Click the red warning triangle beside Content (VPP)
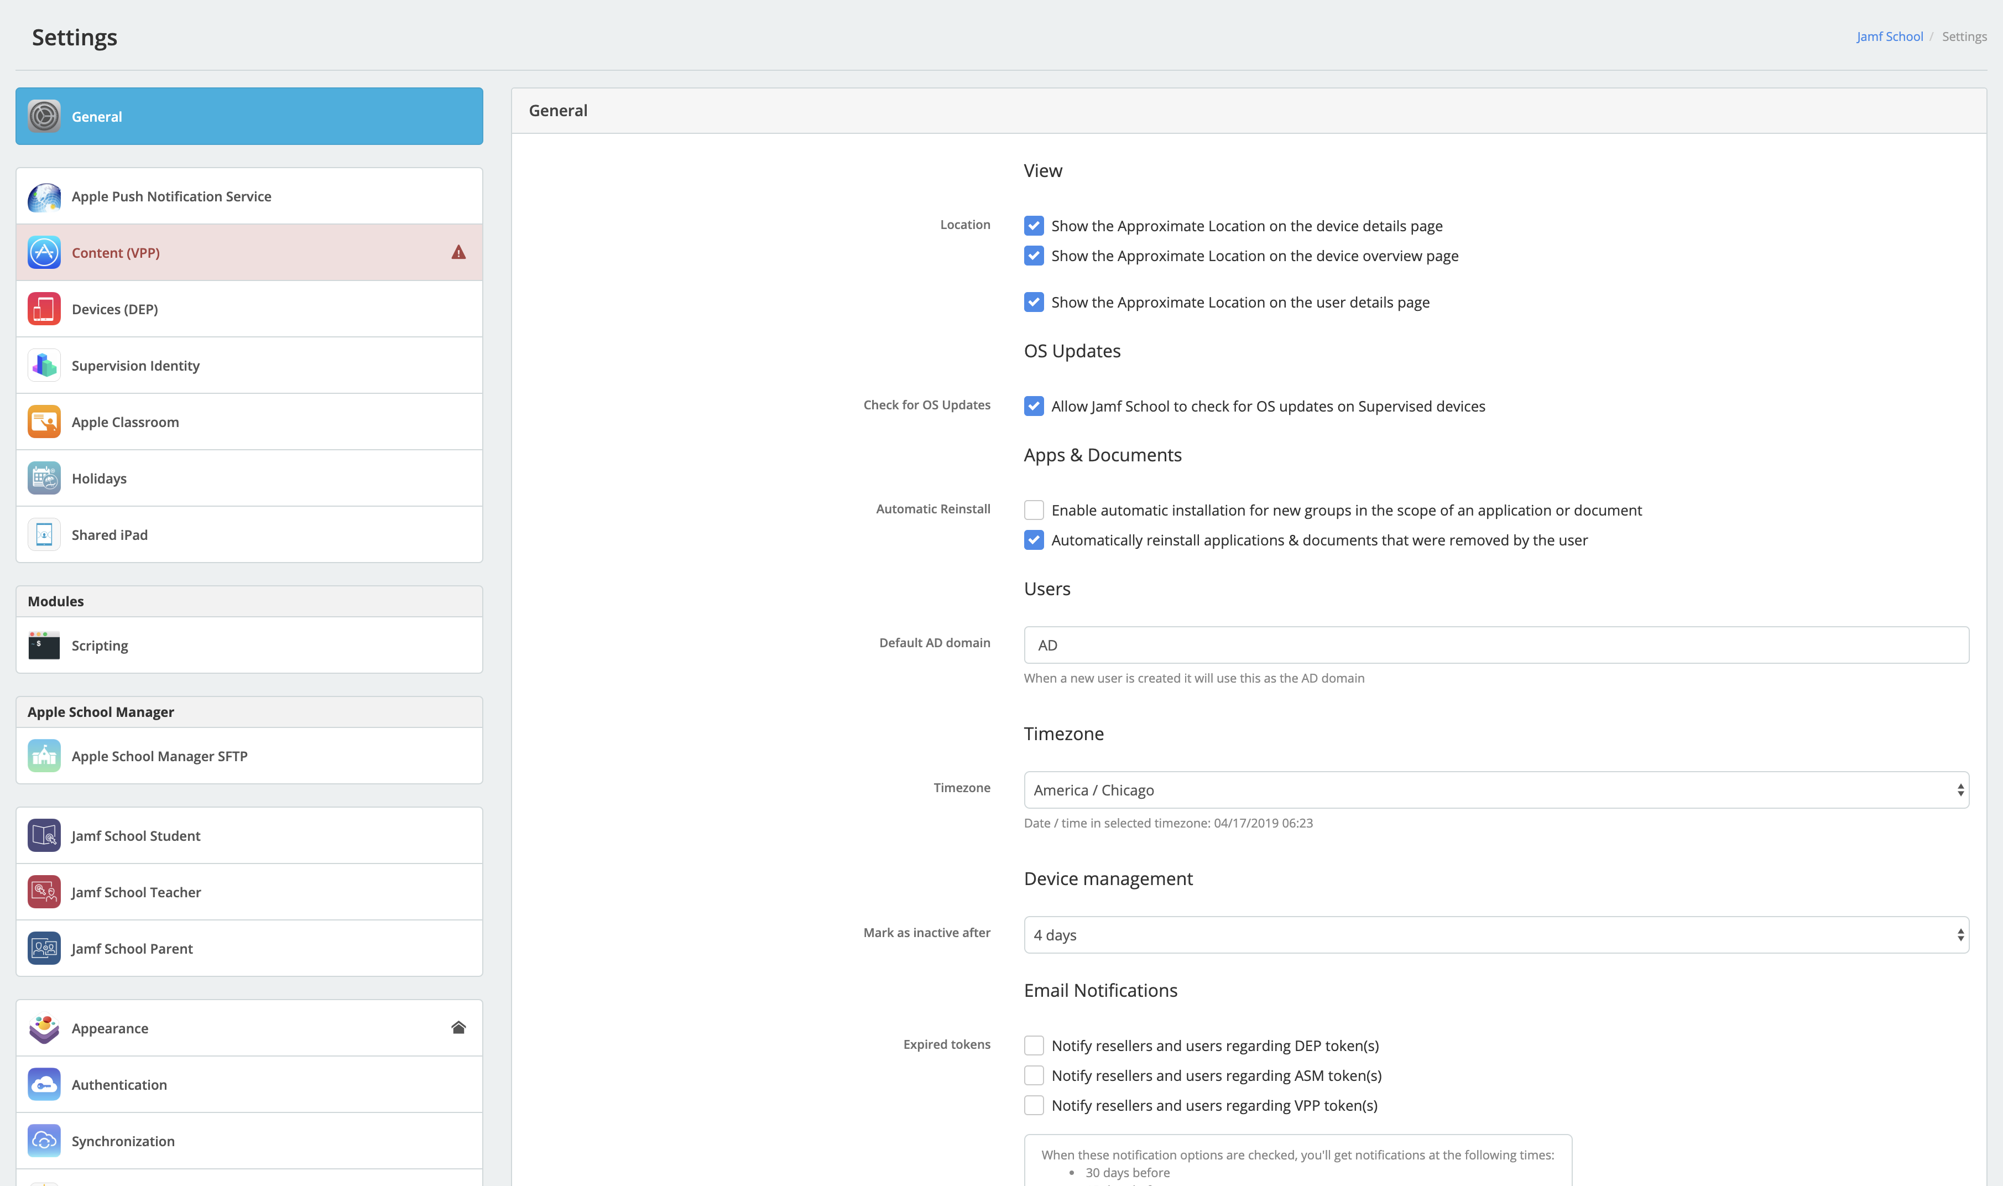2003x1186 pixels. [x=458, y=253]
